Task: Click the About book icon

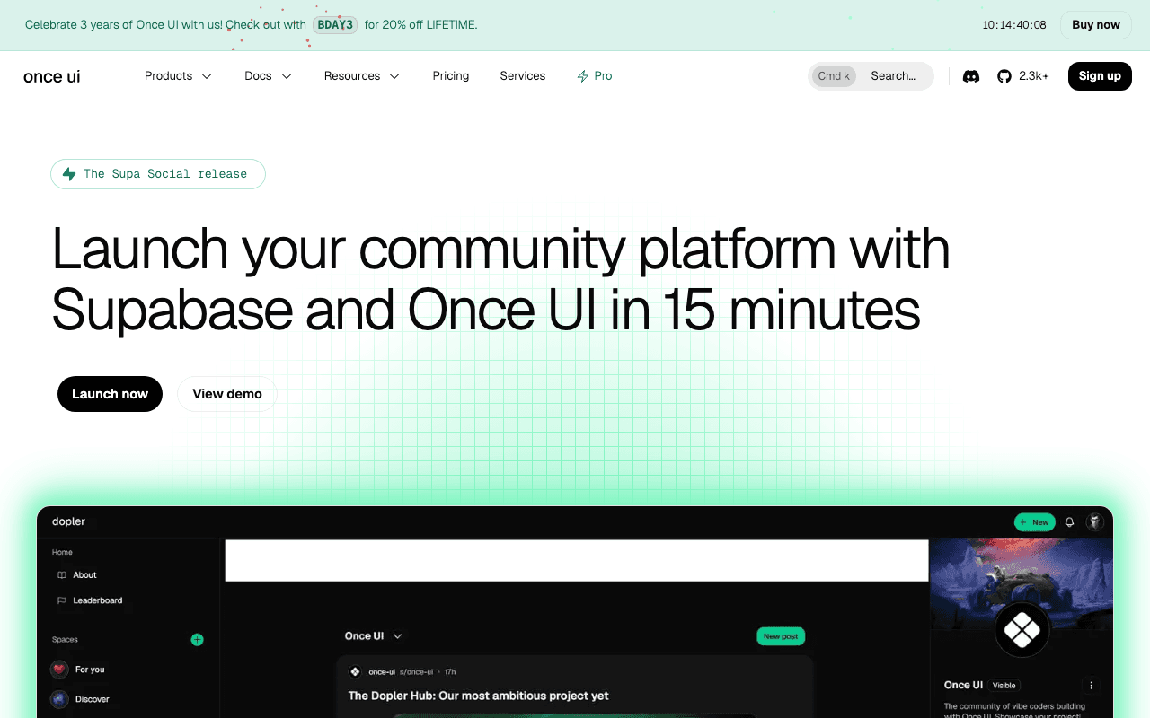Action: 61,575
